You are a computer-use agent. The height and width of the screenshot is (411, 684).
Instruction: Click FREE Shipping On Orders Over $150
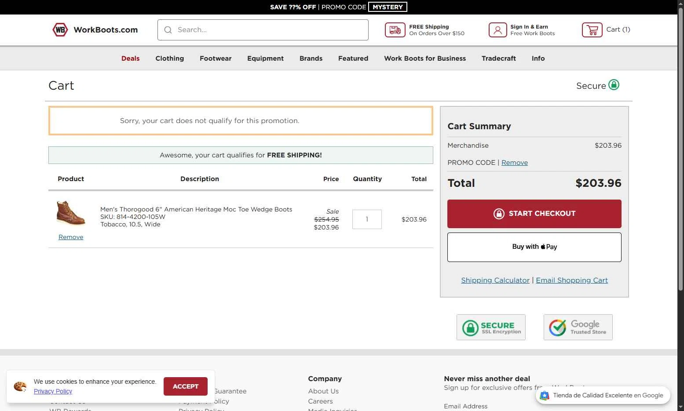point(437,30)
